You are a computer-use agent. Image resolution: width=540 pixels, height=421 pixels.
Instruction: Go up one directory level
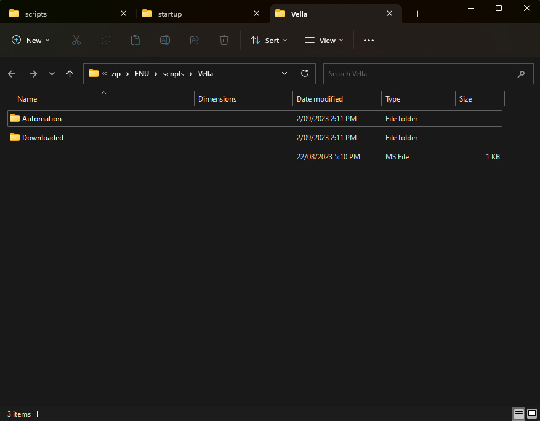click(x=70, y=74)
